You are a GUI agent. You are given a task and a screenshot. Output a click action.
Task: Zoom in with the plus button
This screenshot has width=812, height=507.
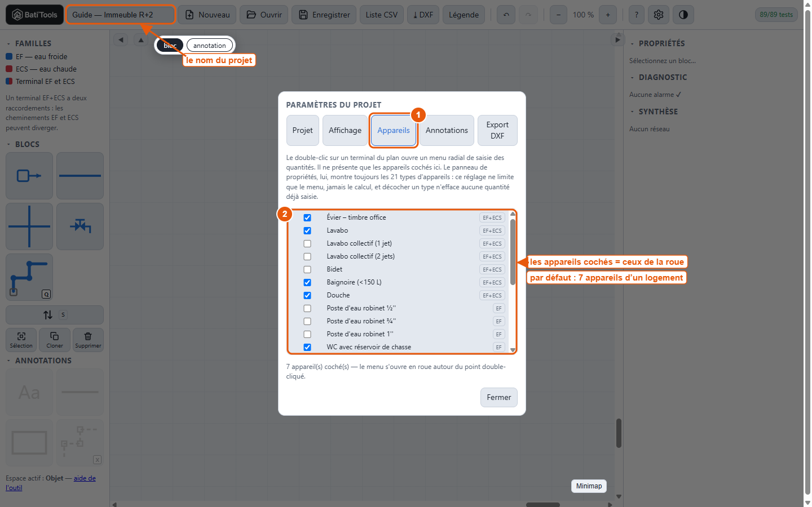click(608, 15)
